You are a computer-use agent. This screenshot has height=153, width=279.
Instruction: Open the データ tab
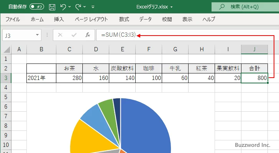(145, 19)
